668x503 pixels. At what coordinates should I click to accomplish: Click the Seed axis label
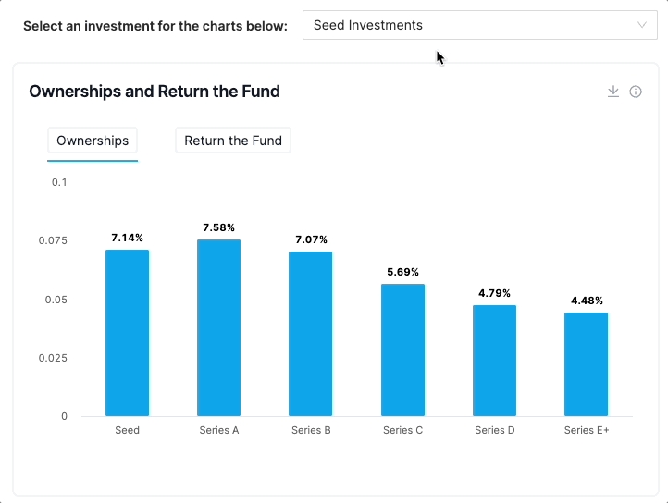[x=127, y=430]
